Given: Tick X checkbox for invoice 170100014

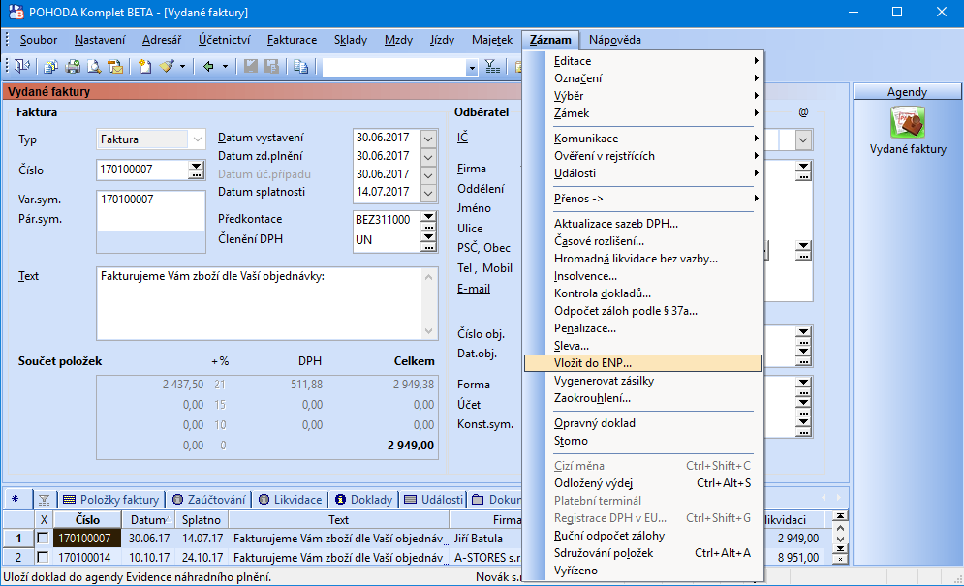Looking at the screenshot, I should [43, 557].
